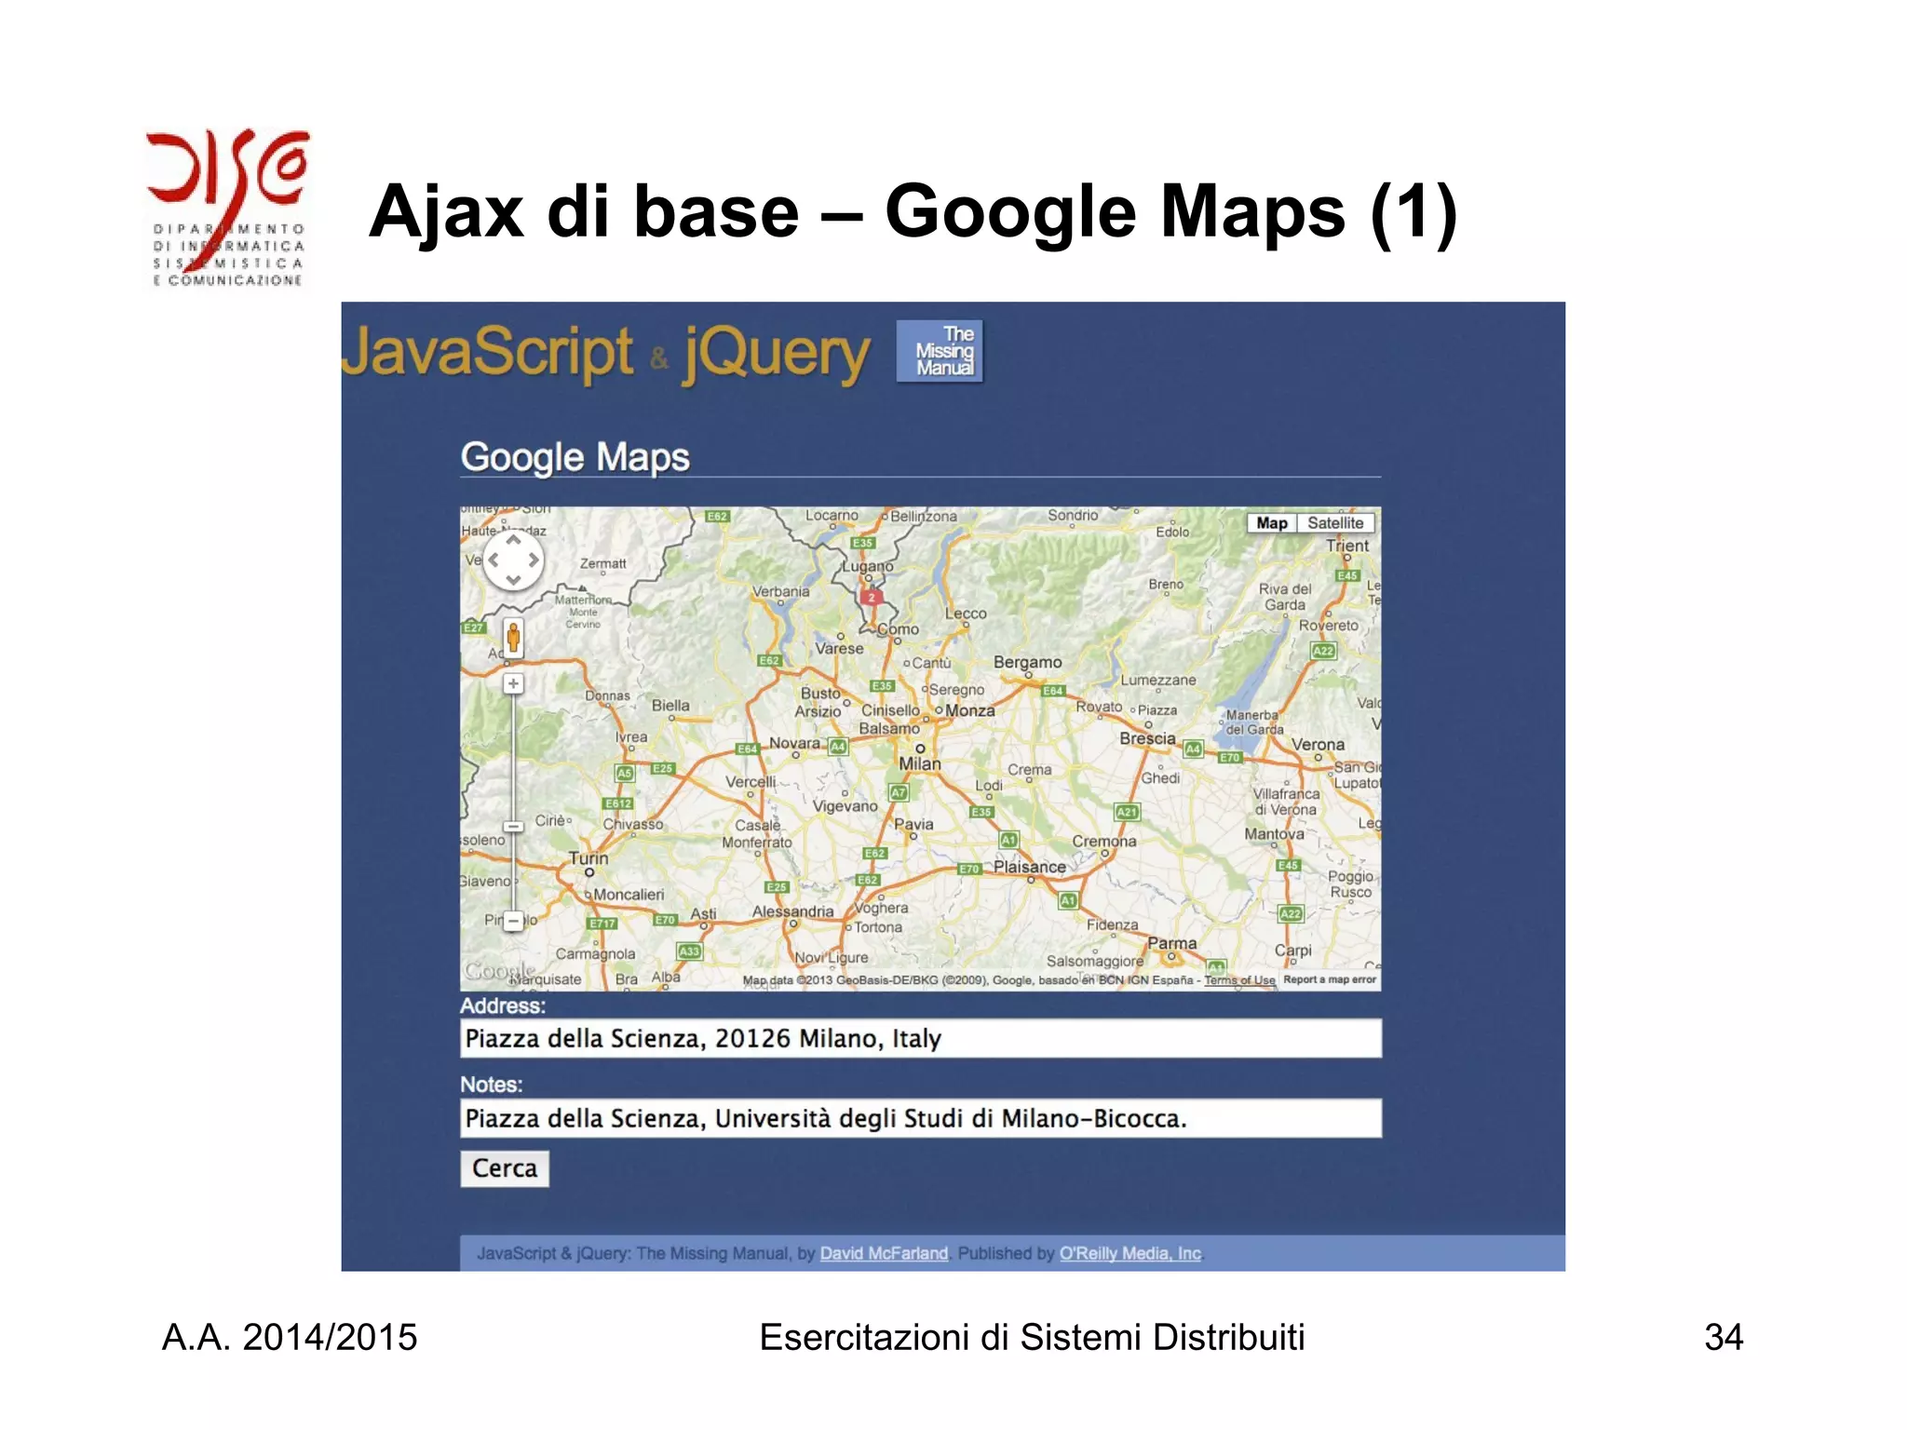The height and width of the screenshot is (1430, 1907).
Task: Zoom out with the minus button
Action: coord(513,921)
